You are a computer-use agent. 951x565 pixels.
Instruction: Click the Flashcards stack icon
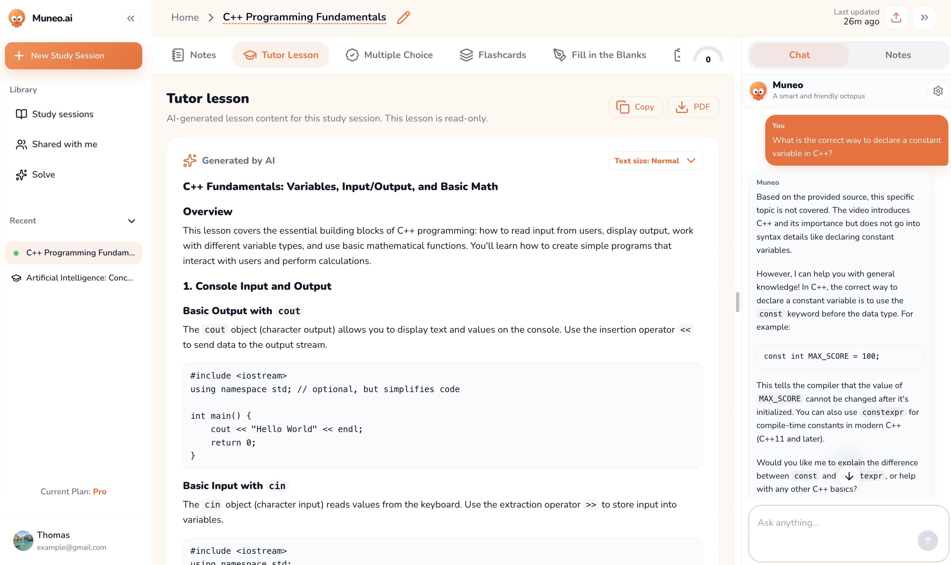coord(466,55)
